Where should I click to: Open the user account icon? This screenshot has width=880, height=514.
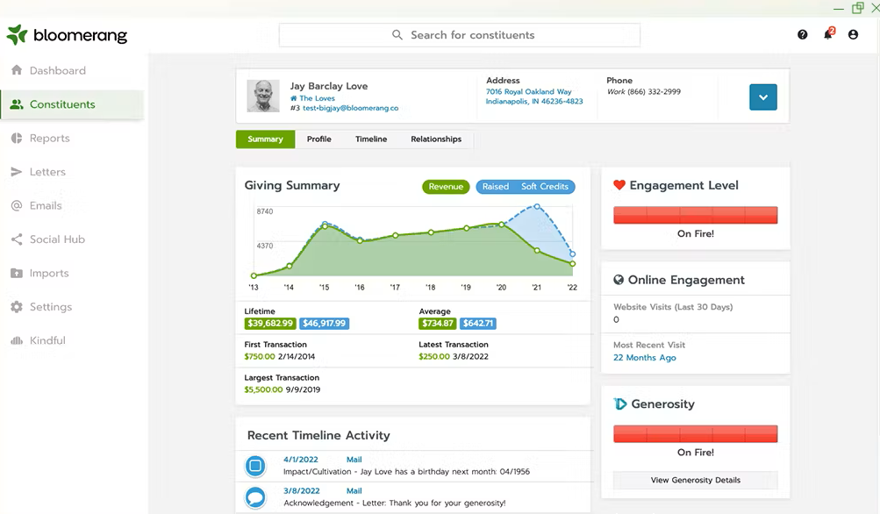point(853,35)
